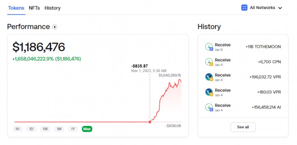Switch chart to 1M range
This screenshot has width=297, height=145.
59,129
